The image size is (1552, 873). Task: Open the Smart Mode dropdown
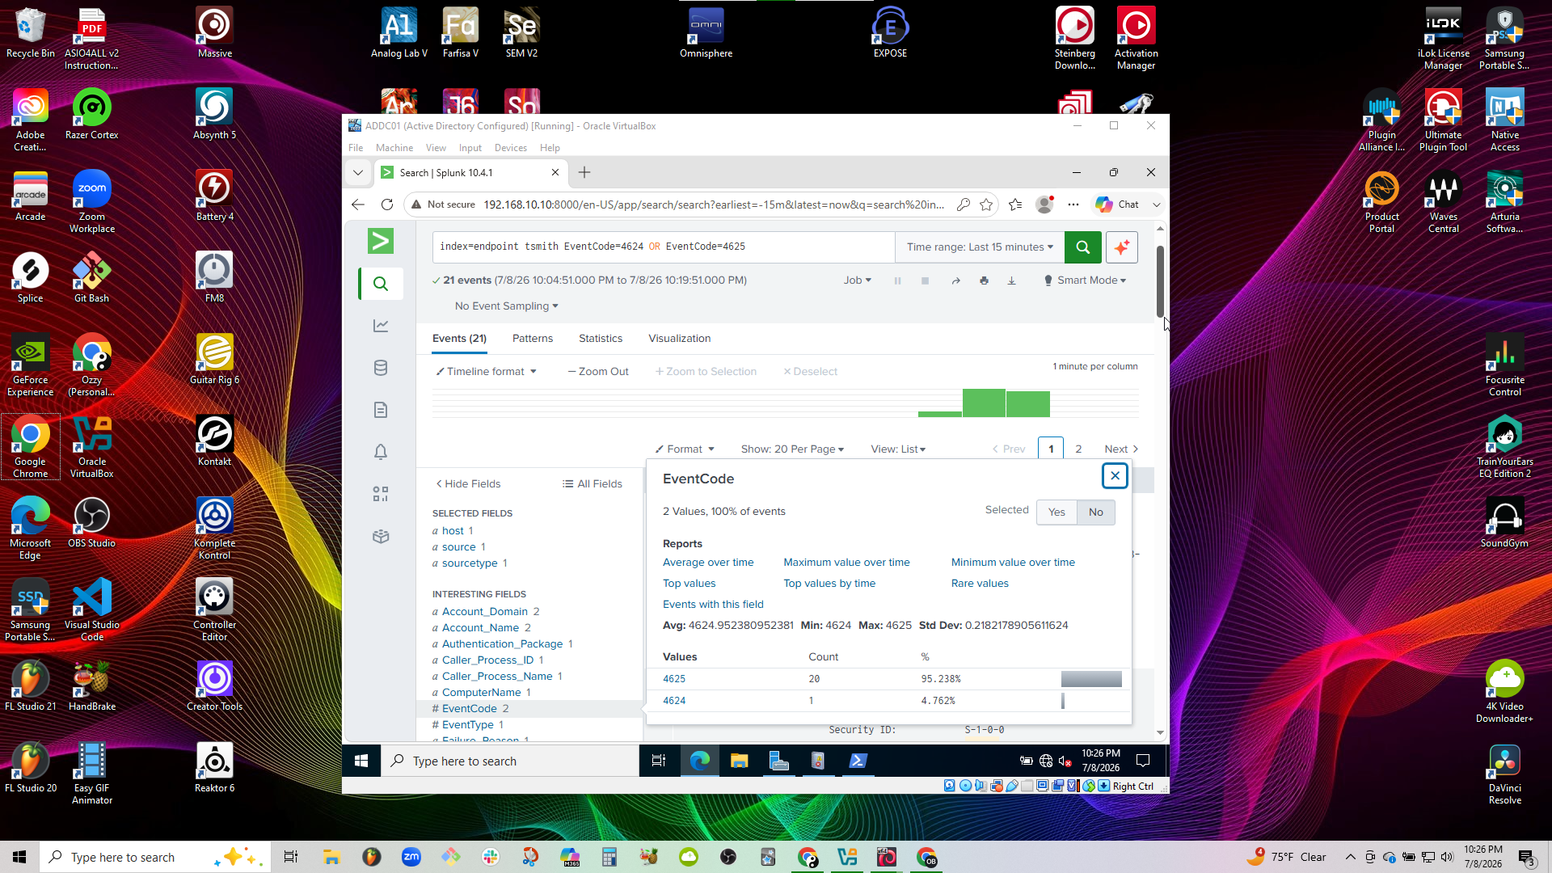[x=1085, y=280]
